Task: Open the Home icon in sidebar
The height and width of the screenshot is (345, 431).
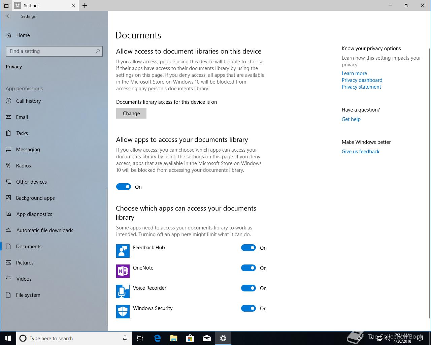Action: coord(9,35)
